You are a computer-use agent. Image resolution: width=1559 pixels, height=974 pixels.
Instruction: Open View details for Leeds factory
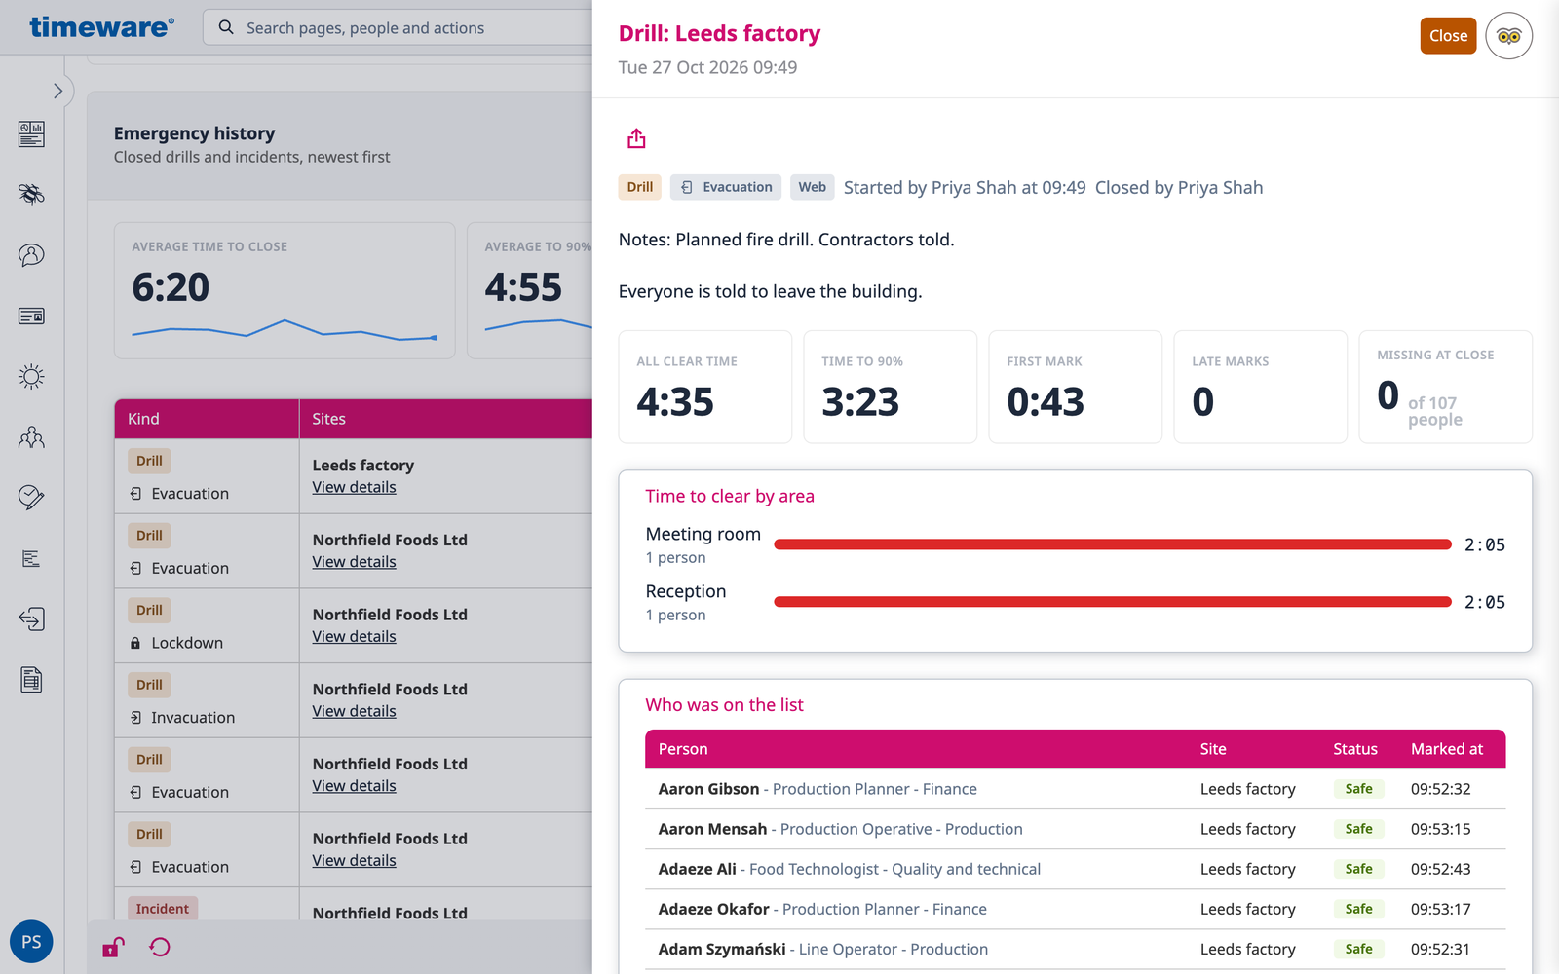tap(354, 487)
